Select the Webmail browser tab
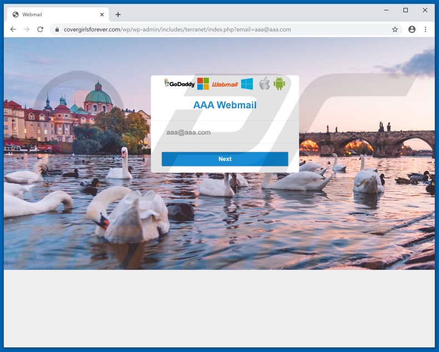Image resolution: width=439 pixels, height=352 pixels. pos(58,14)
